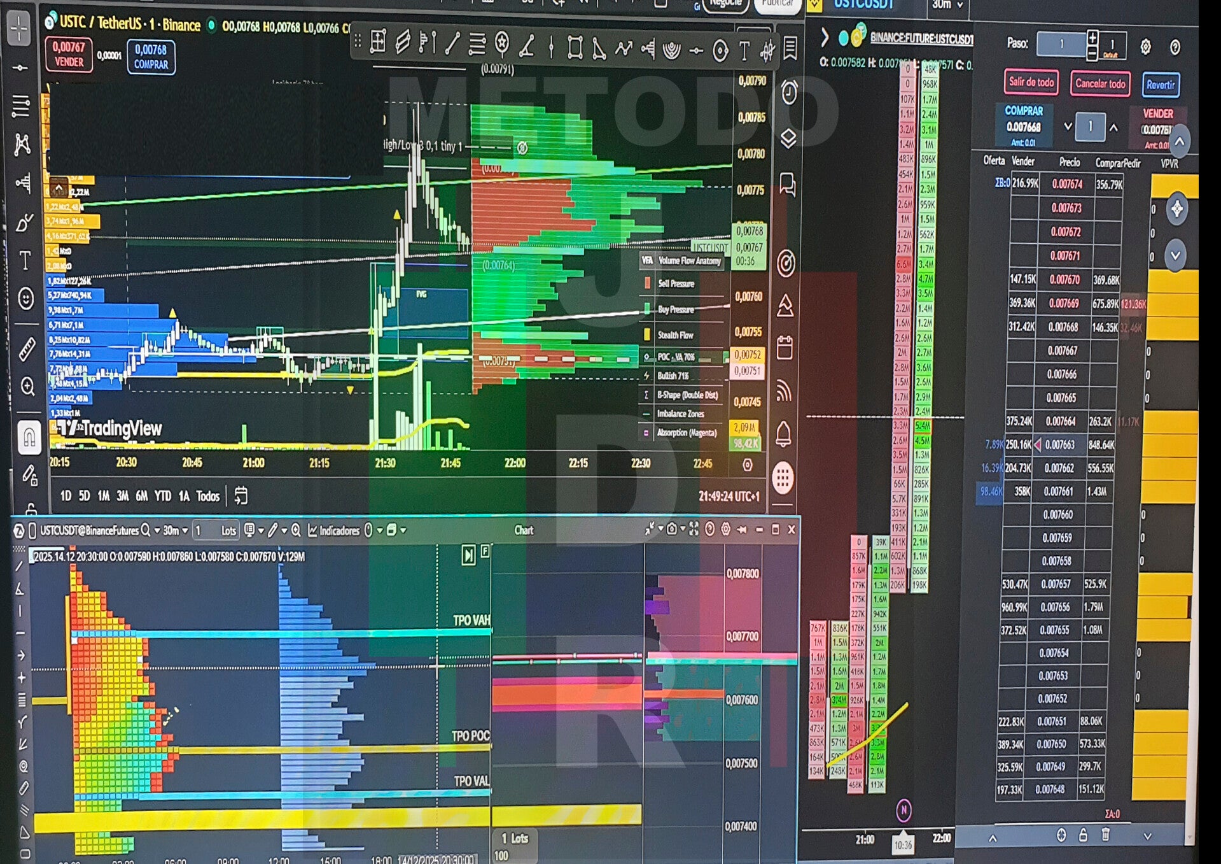Screen dimensions: 1221x864
Task: Pick the T text icon in floating drawing toolbar
Action: click(744, 51)
